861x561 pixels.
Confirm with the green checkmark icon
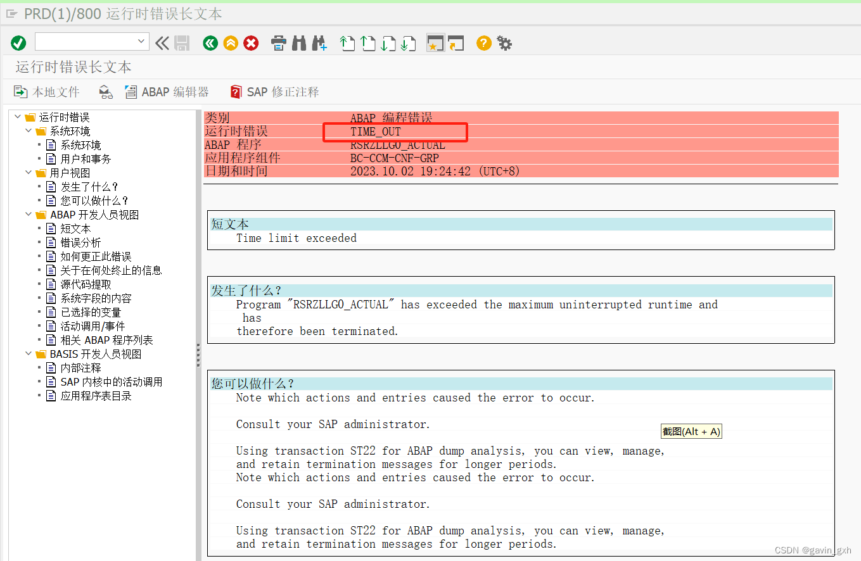18,42
